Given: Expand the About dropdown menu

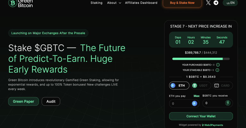Looking at the screenshot, I should point(114,3).
